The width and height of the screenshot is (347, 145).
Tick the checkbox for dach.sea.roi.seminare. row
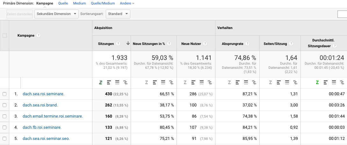(4, 94)
